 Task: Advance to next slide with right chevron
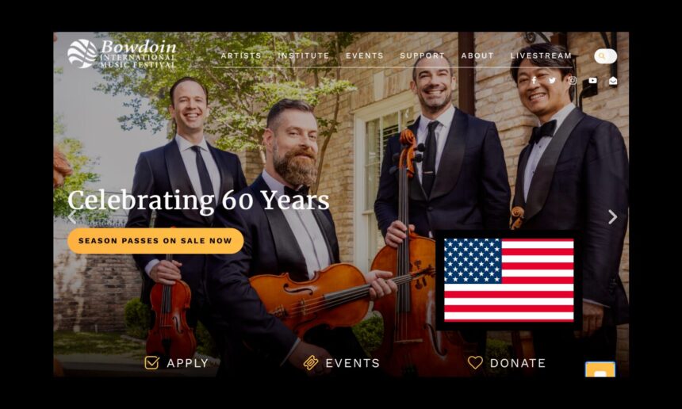pyautogui.click(x=612, y=216)
